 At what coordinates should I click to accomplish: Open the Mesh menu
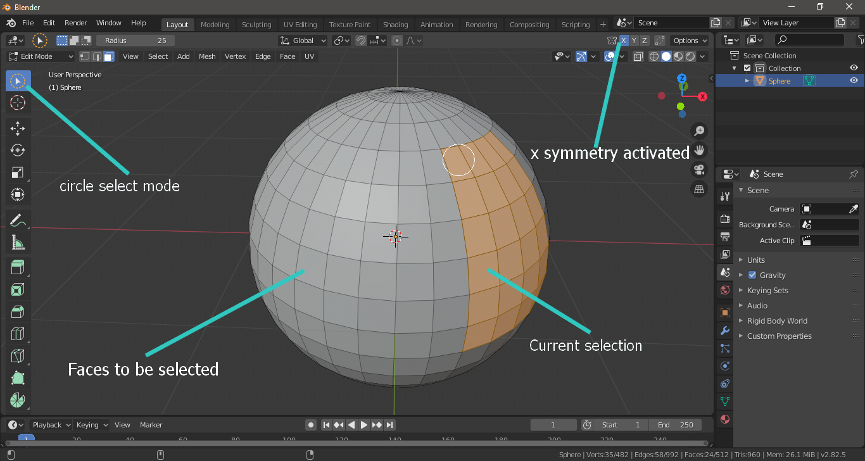[207, 56]
